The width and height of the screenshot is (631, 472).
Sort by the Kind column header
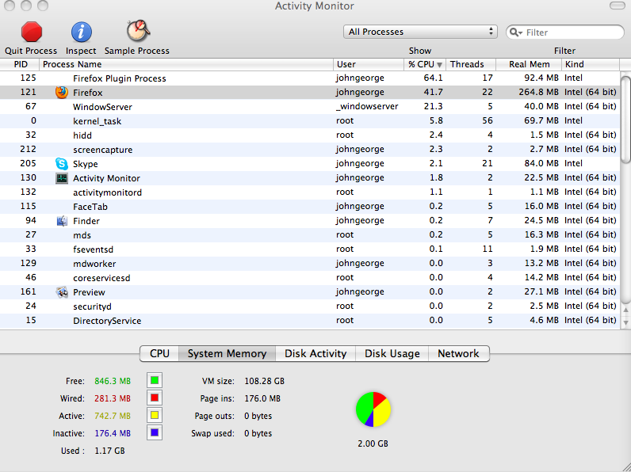pos(591,64)
